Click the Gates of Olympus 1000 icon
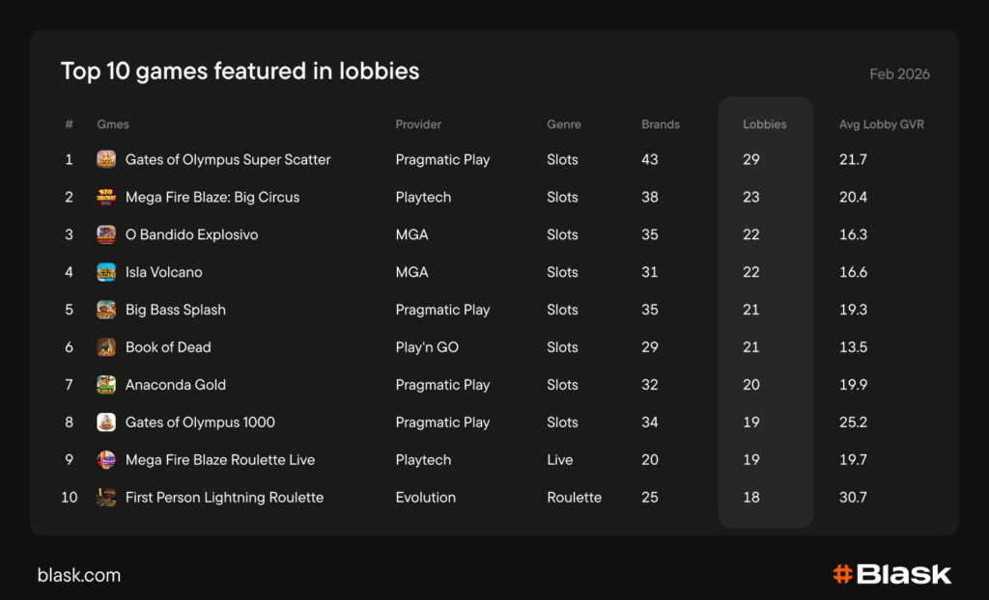This screenshot has height=600, width=989. pyautogui.click(x=106, y=423)
